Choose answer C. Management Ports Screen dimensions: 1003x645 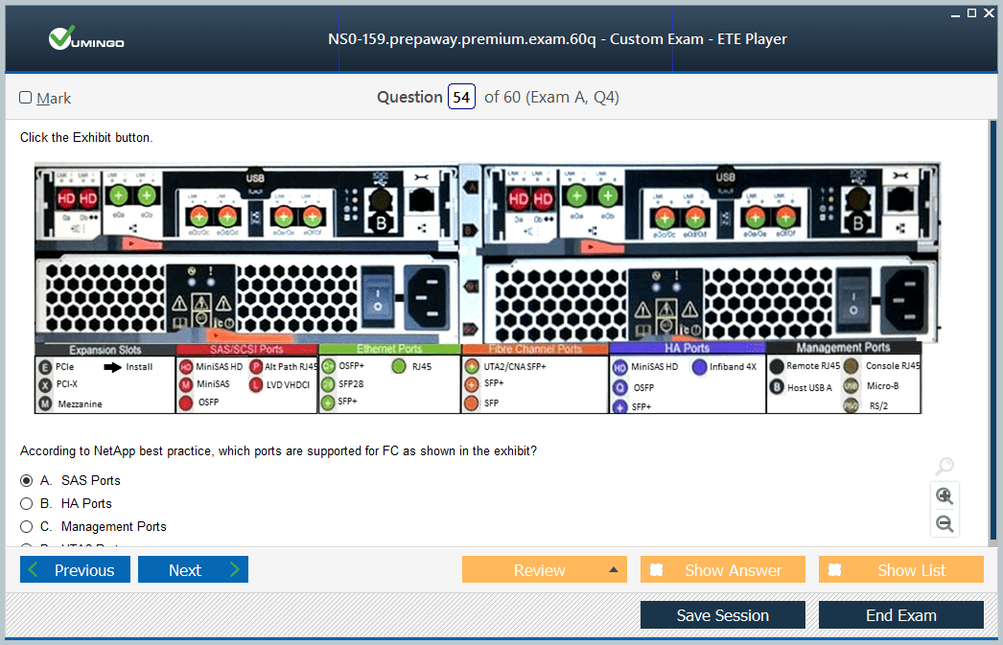tap(27, 526)
